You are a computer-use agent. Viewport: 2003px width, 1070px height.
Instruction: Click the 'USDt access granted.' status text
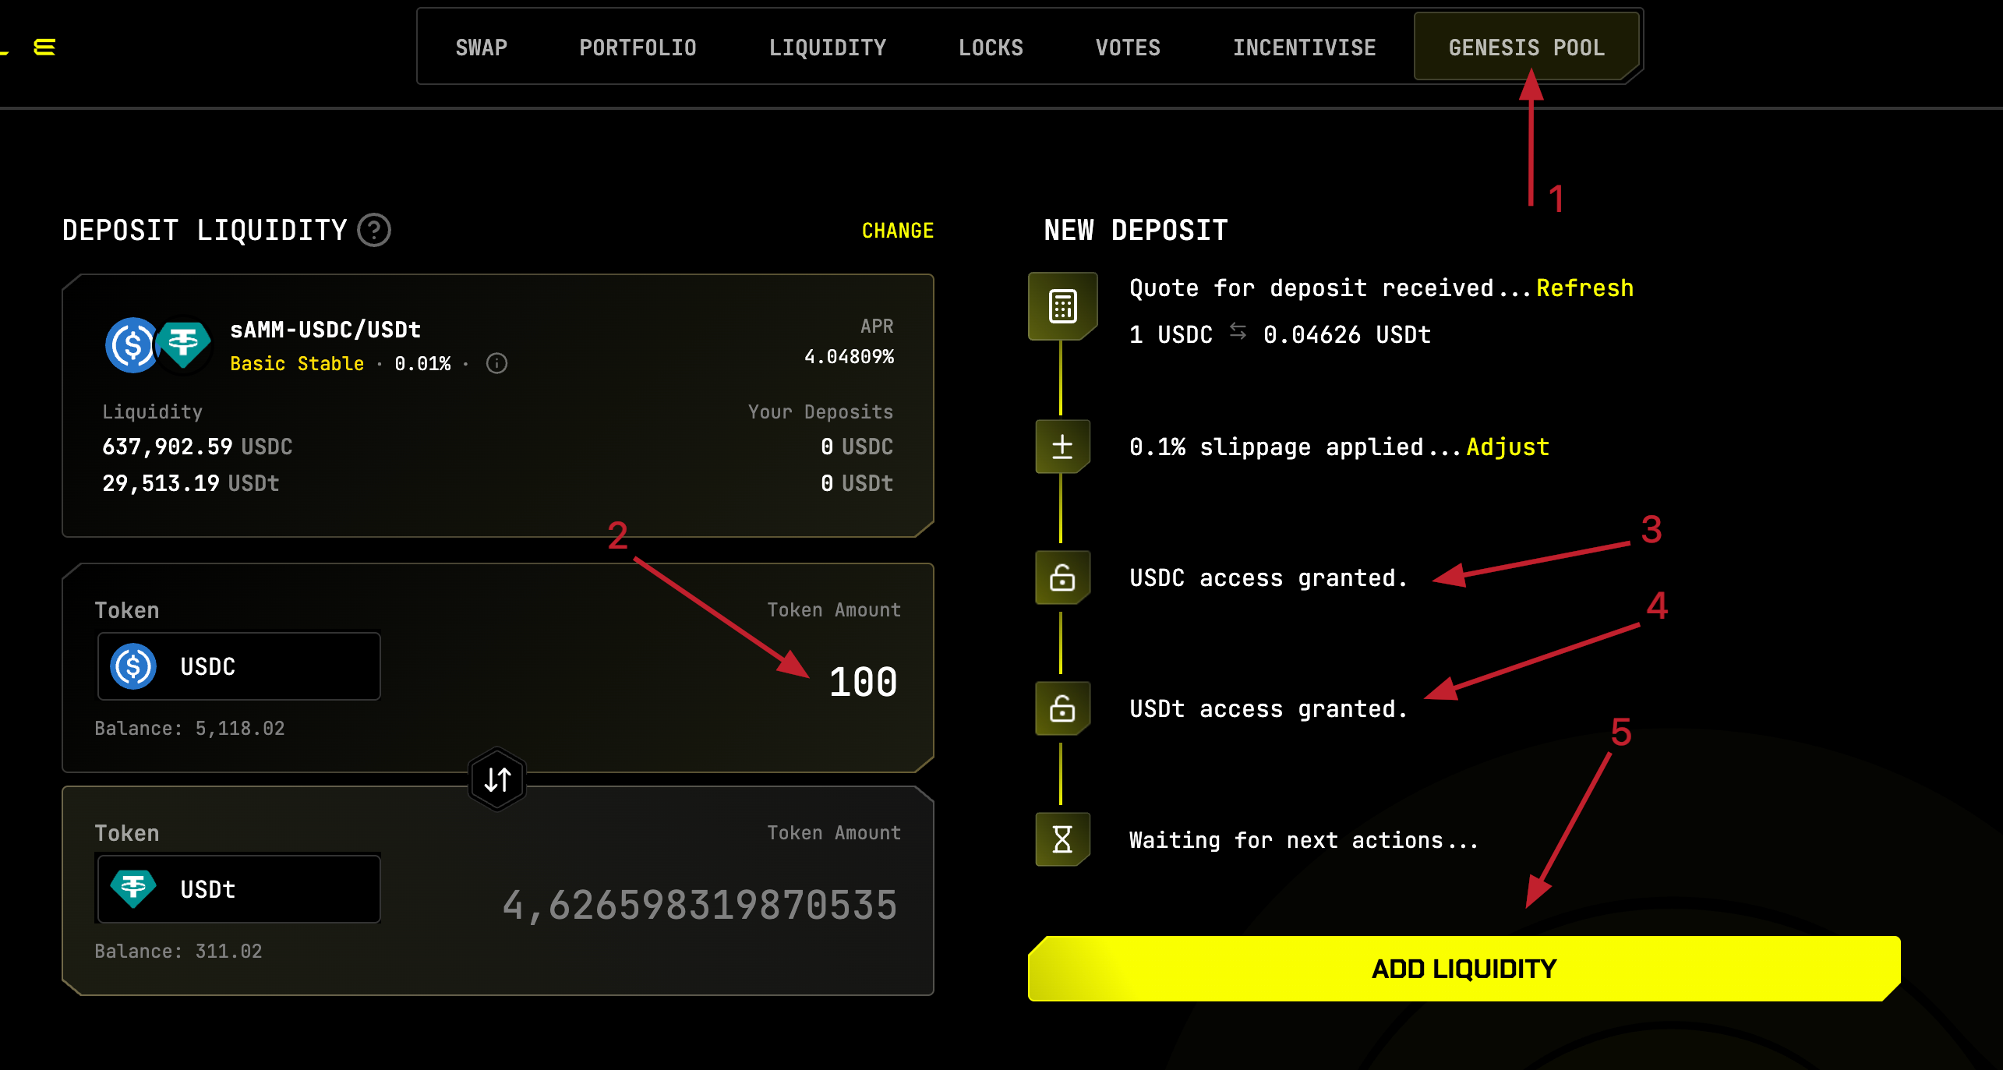pos(1268,709)
